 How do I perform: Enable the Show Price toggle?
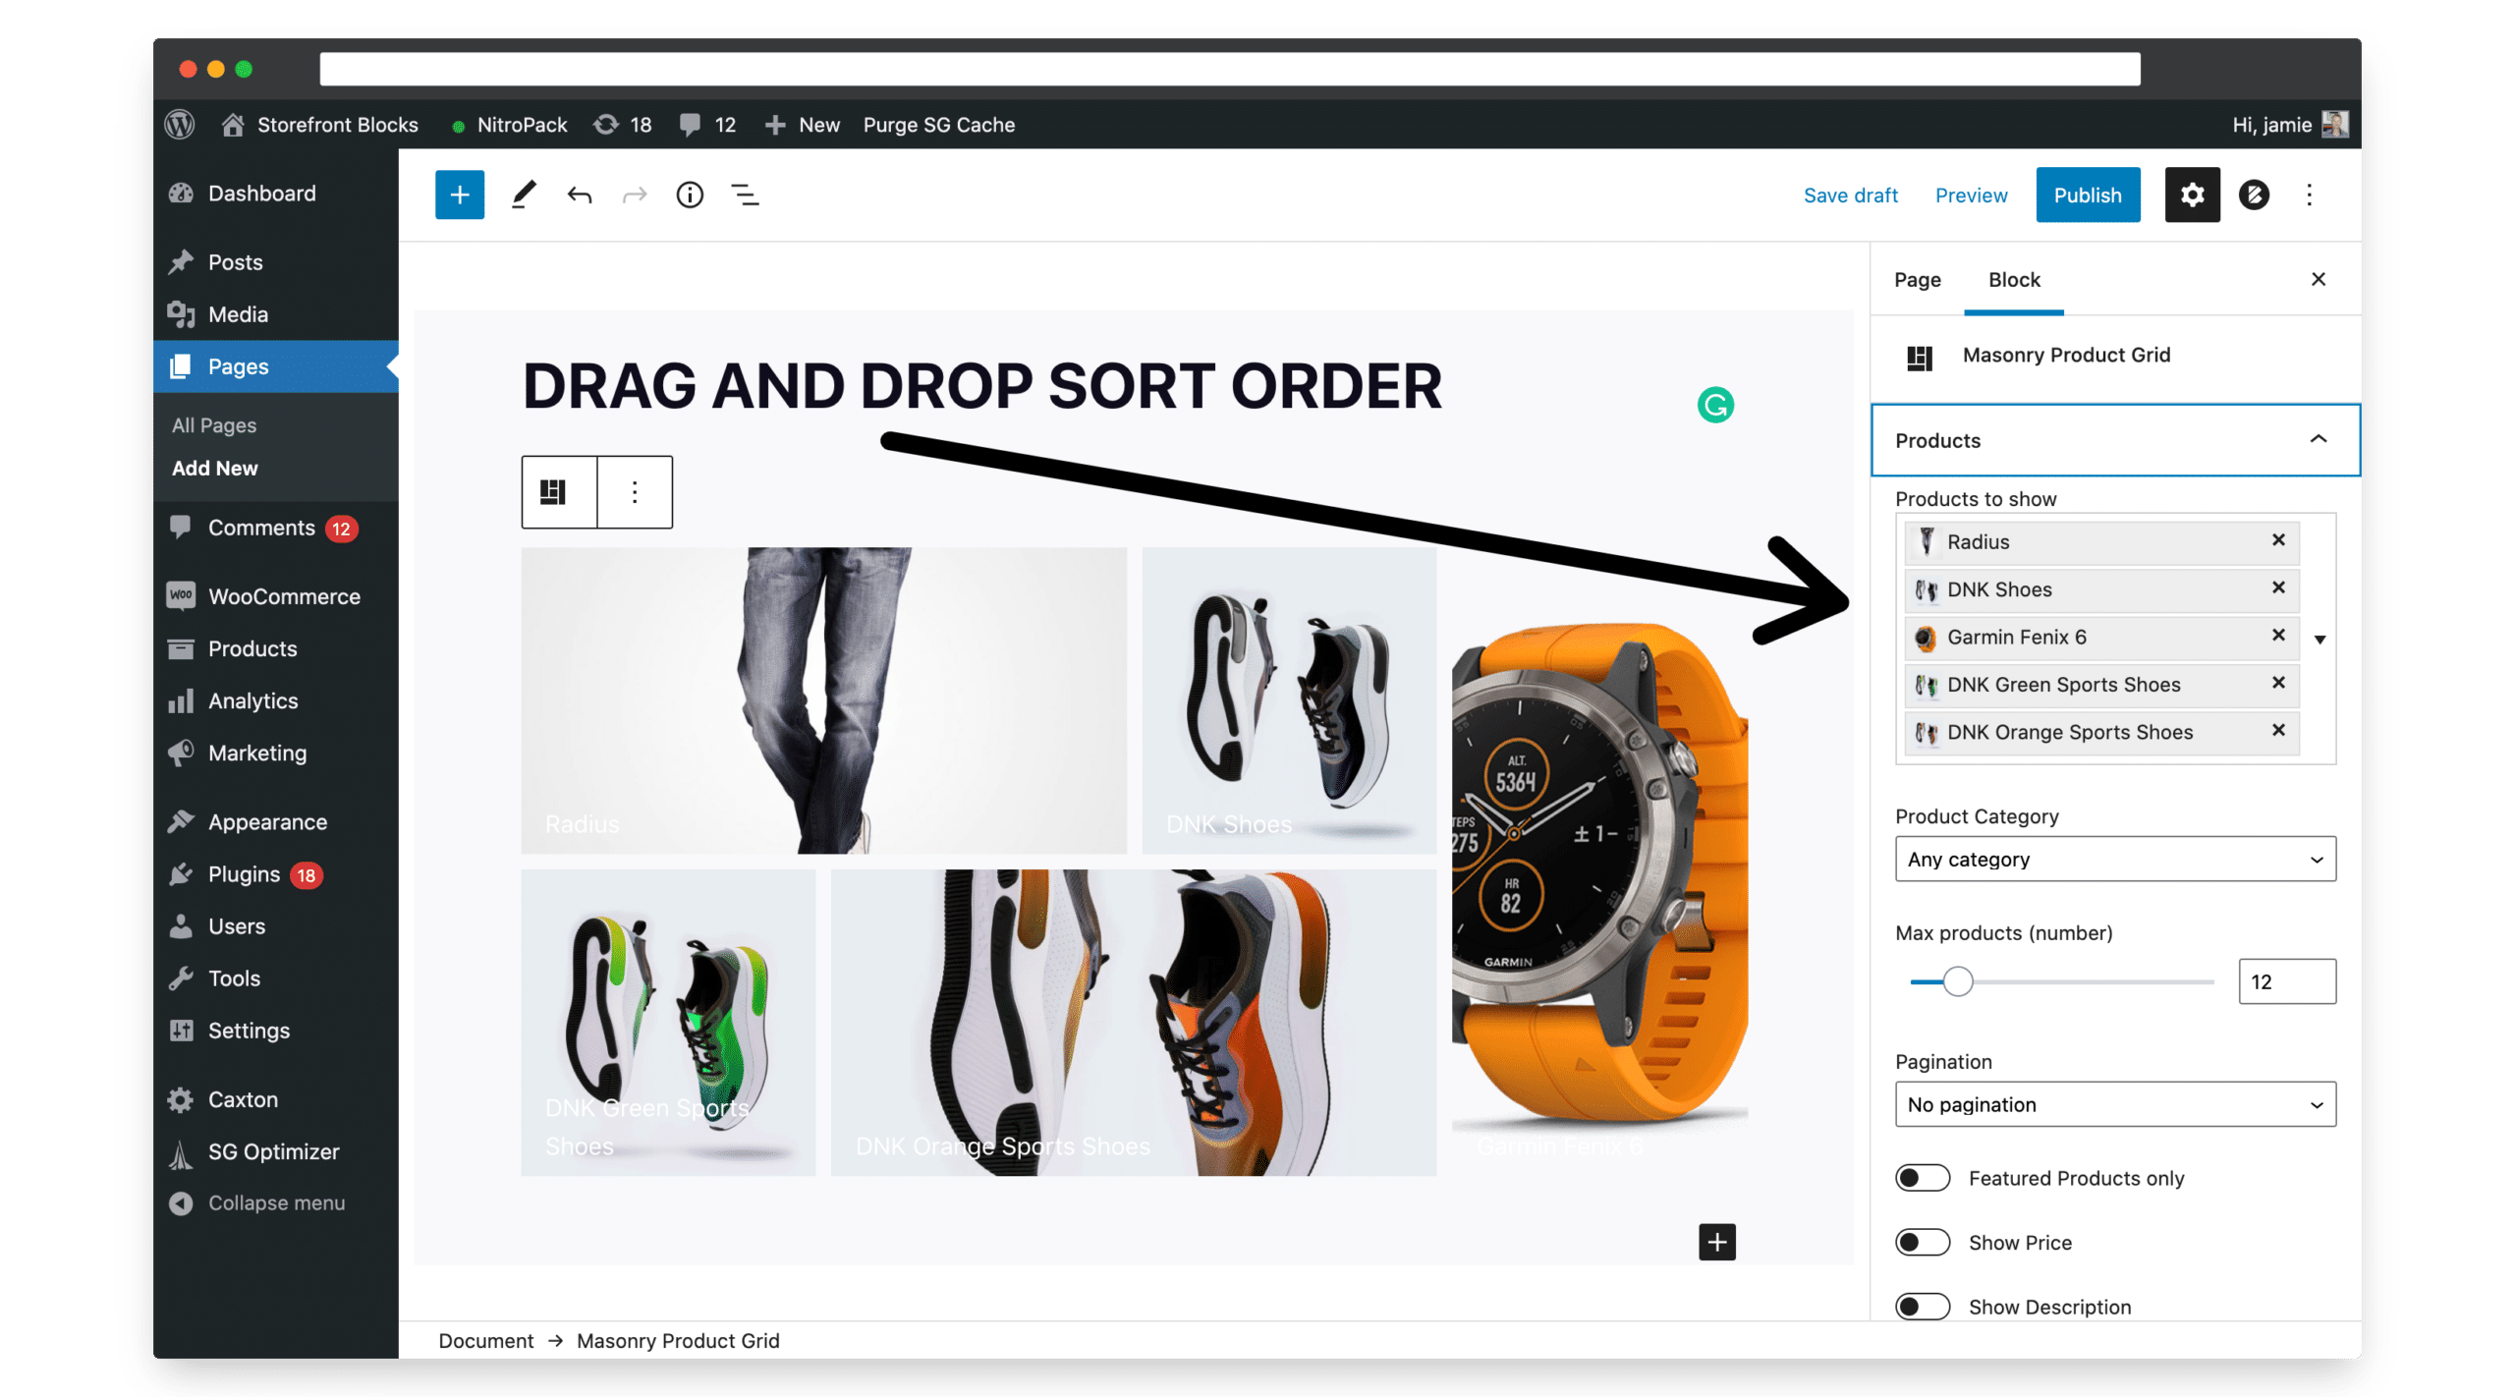tap(1922, 1243)
